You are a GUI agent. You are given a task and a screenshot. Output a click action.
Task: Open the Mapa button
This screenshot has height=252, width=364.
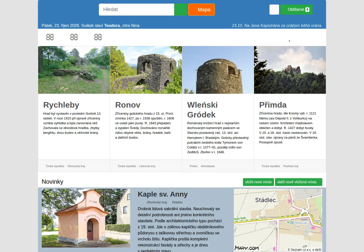pyautogui.click(x=201, y=10)
